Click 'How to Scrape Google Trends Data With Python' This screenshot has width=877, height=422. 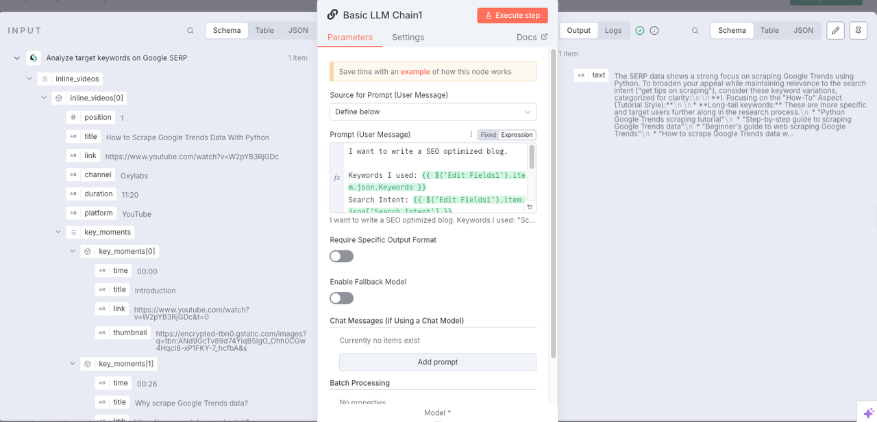188,137
